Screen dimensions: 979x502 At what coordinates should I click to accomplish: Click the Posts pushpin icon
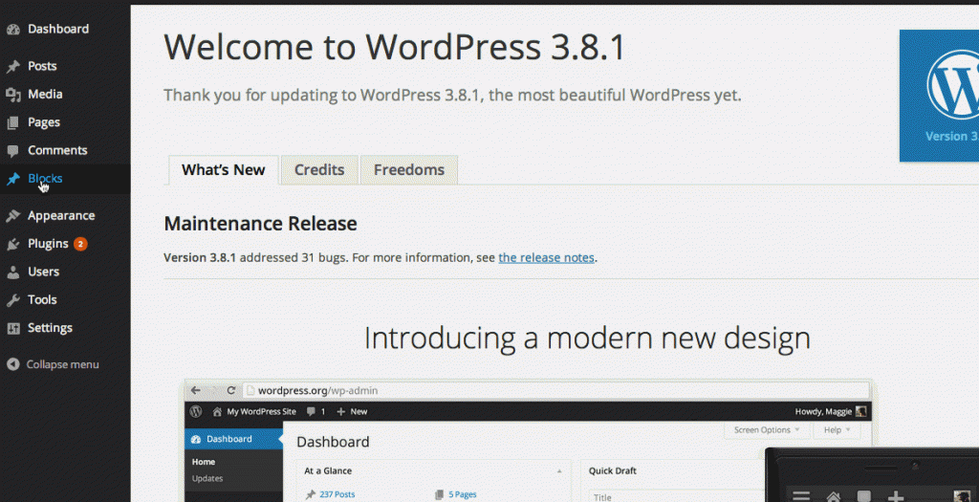(13, 66)
